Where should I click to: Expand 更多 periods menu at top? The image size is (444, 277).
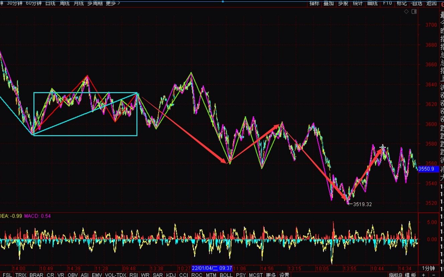coord(113,3)
